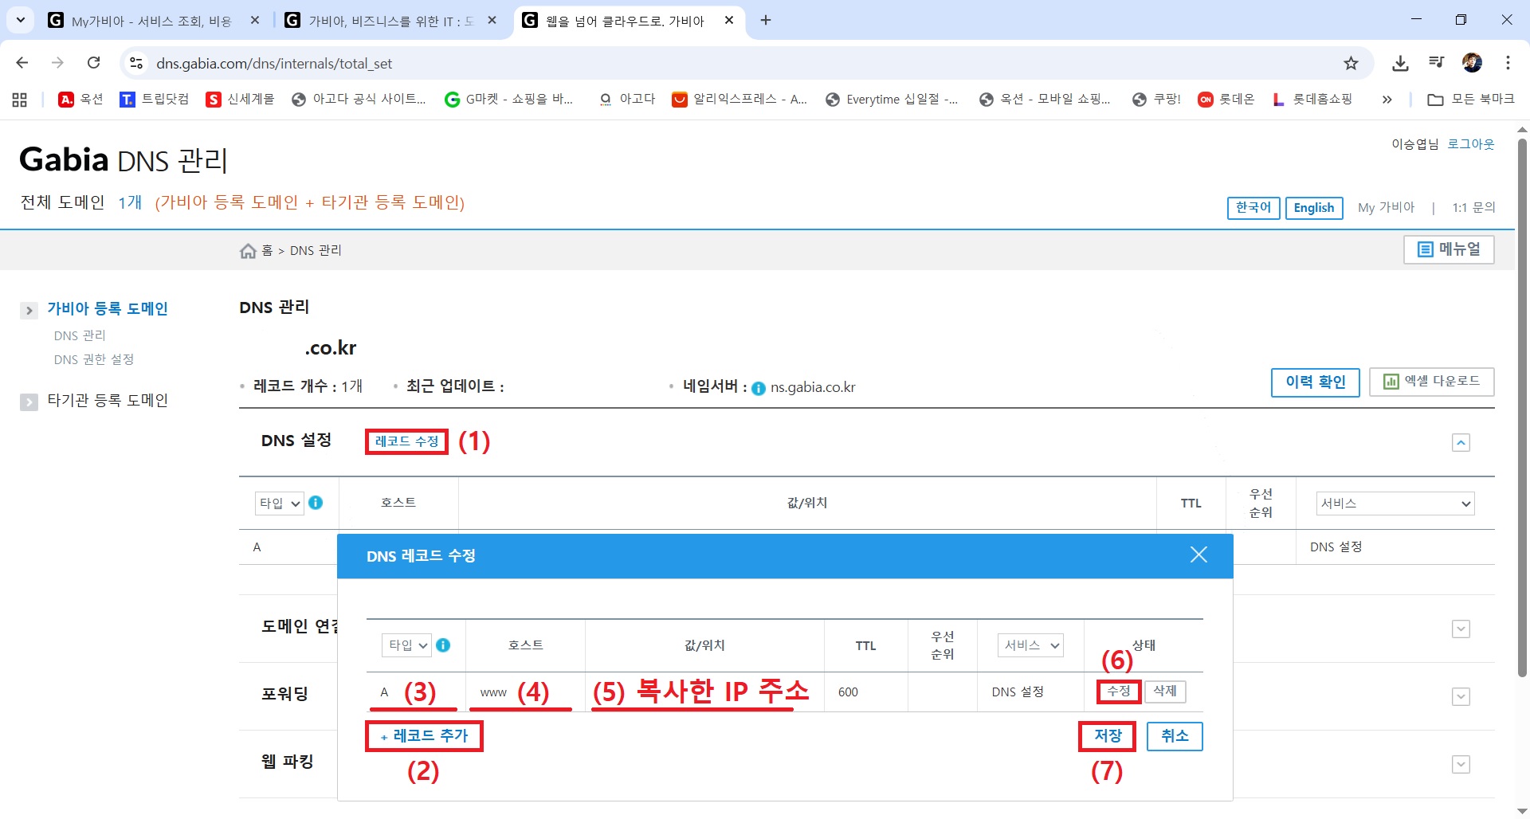
Task: Open the 알리익스프레스 bookmark
Action: coord(739,100)
